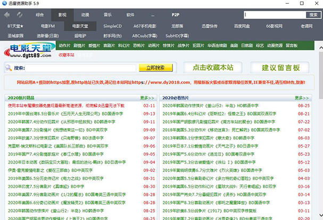Open the 美剧 category
Image resolution: width=323 pixels, height=220 pixels.
(x=234, y=46)
